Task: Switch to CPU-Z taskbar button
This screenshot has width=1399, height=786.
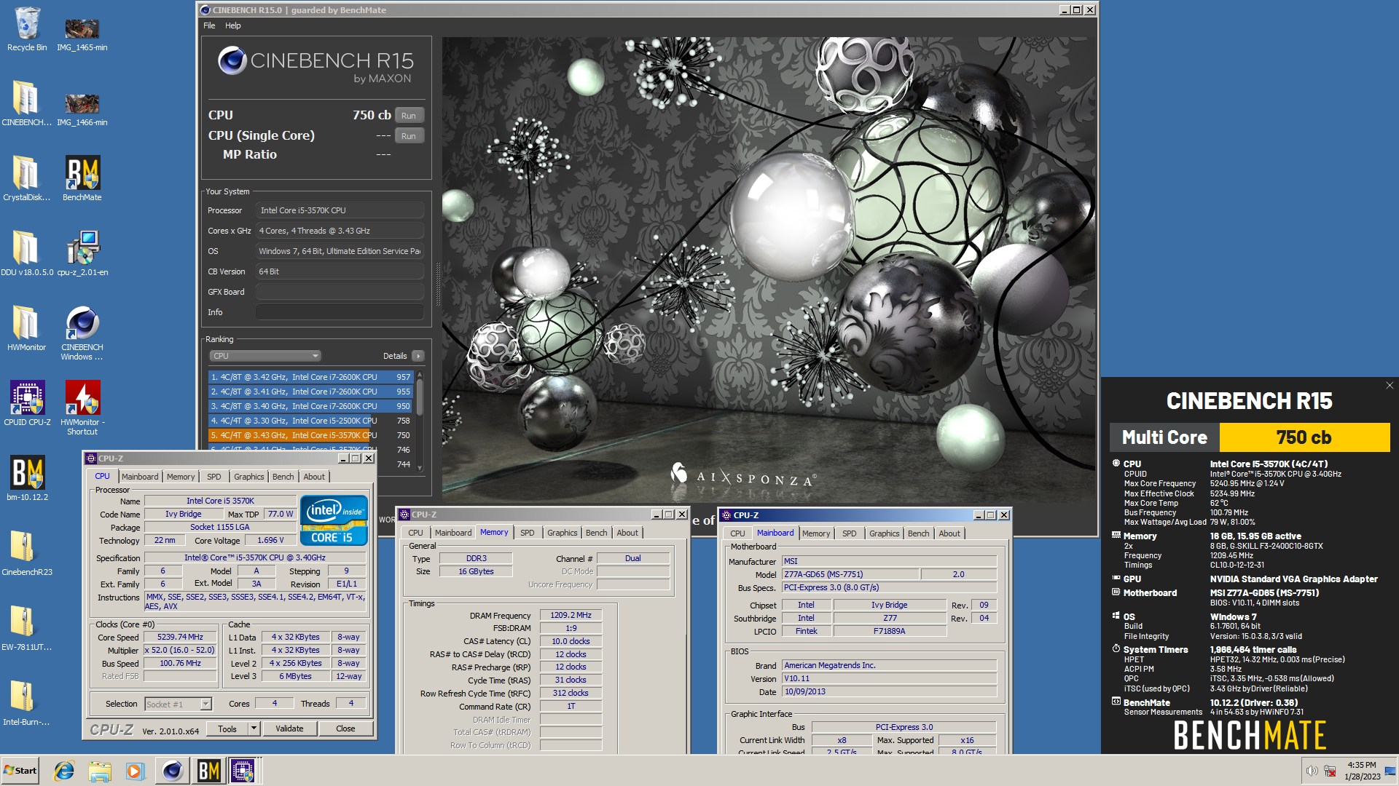Action: coord(243,771)
